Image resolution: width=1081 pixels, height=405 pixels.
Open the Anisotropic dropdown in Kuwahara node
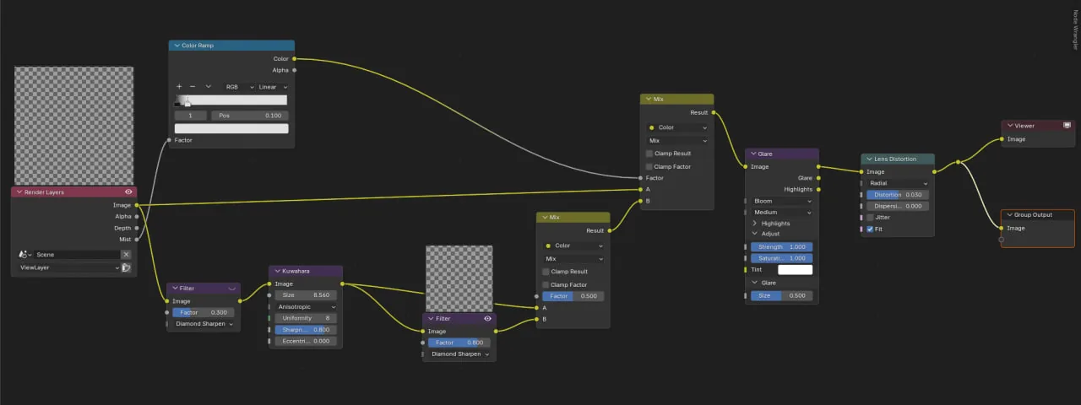click(x=306, y=307)
